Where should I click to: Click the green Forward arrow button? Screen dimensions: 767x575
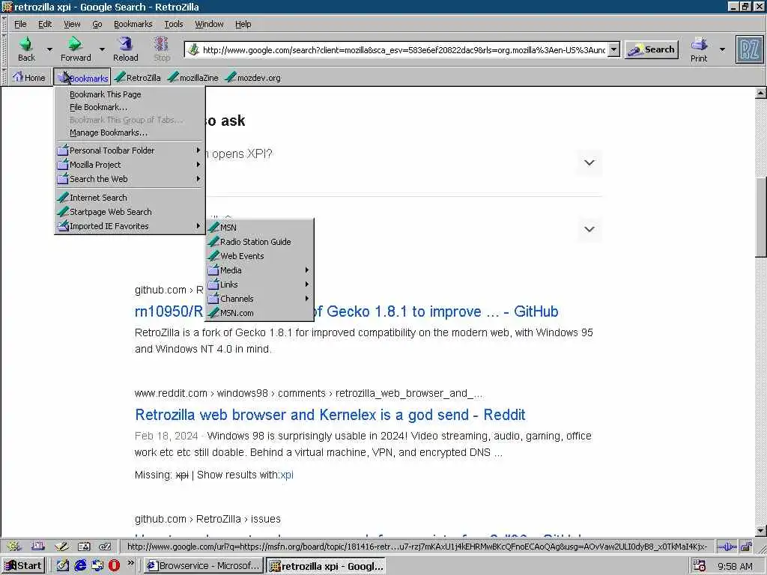(76, 49)
